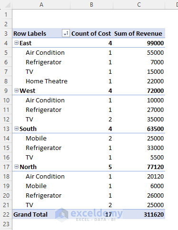Select column C header
Screen dimensions: 178x230
click(139, 5)
